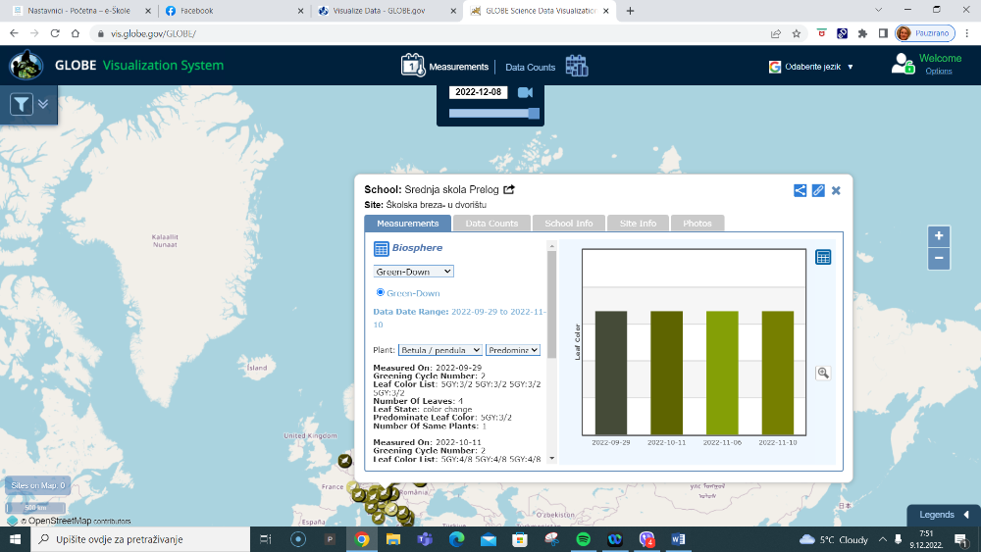The width and height of the screenshot is (981, 552).
Task: Click the magnifier zoom icon beside chart
Action: pyautogui.click(x=822, y=373)
